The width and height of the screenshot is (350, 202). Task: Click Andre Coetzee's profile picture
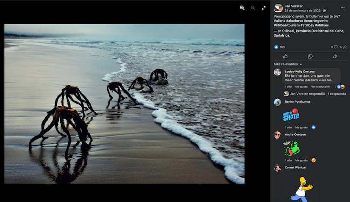coord(277,135)
